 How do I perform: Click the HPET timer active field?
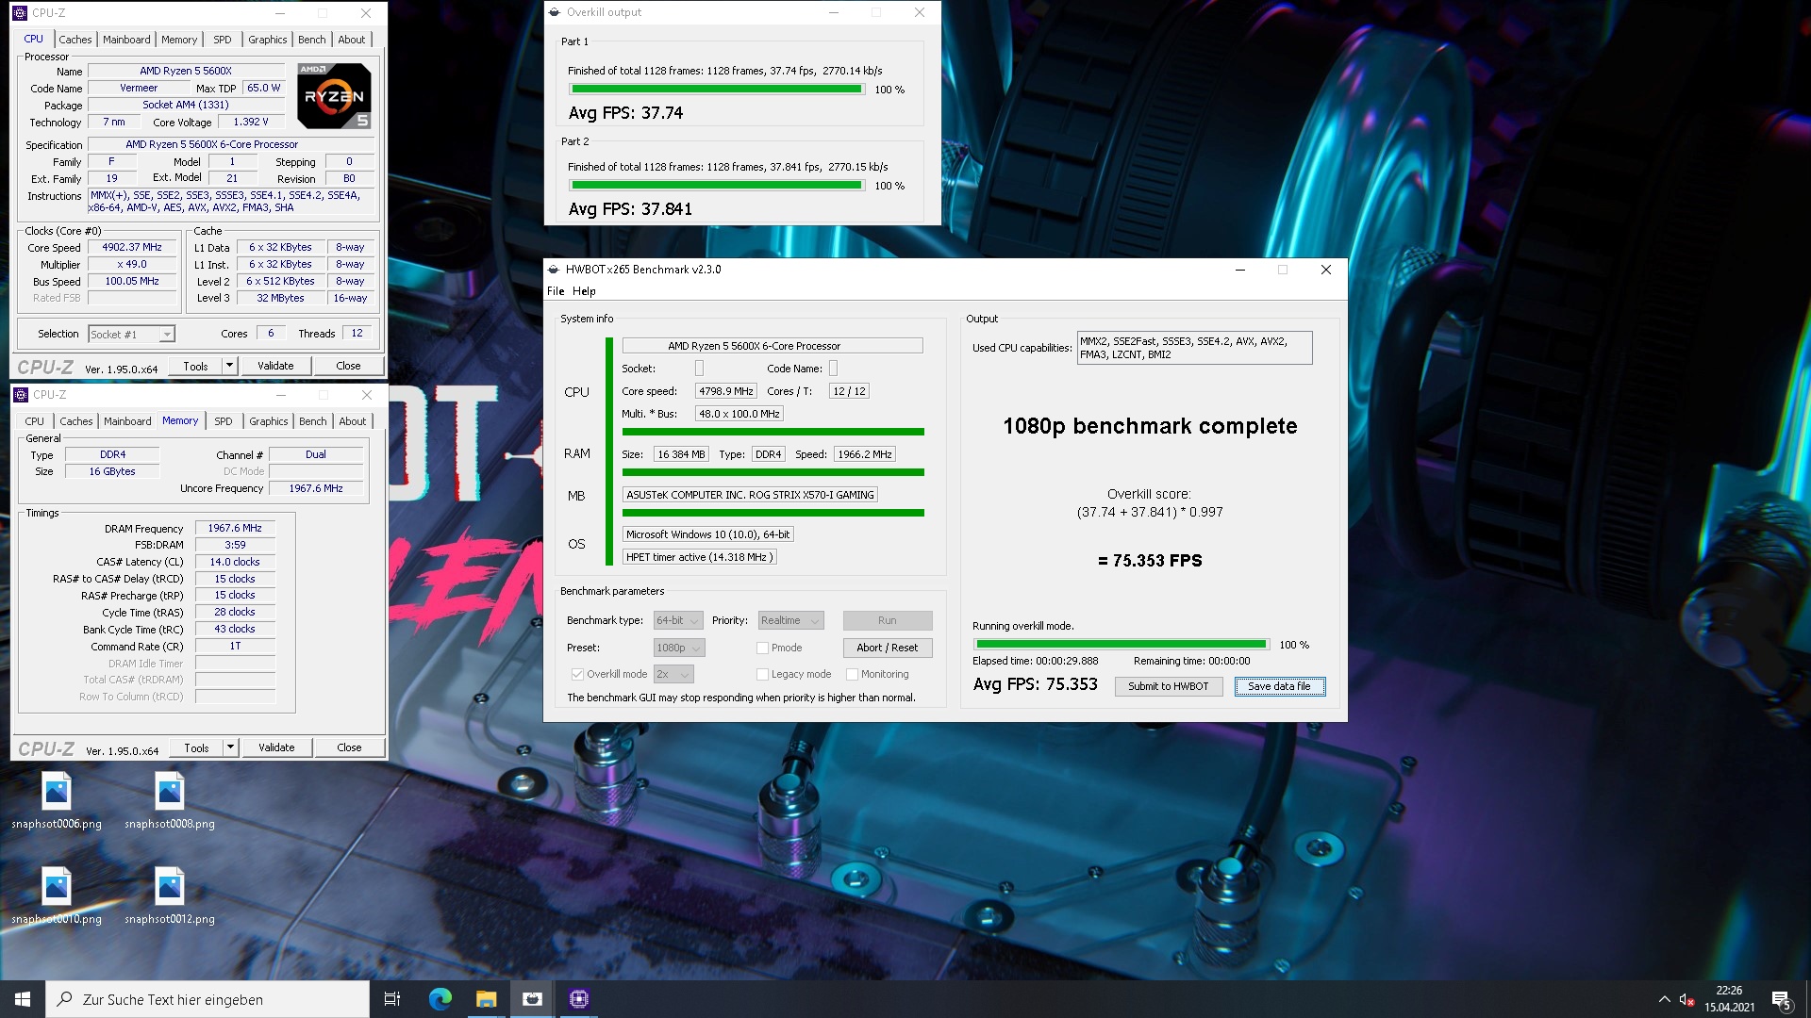[x=699, y=557]
